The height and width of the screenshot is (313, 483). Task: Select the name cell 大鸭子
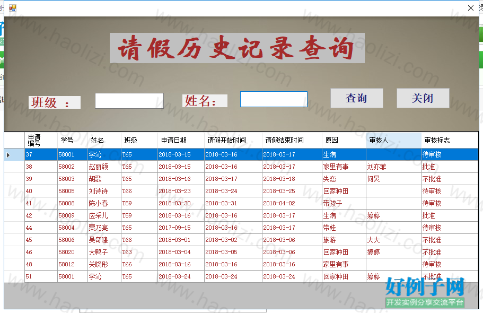(104, 252)
